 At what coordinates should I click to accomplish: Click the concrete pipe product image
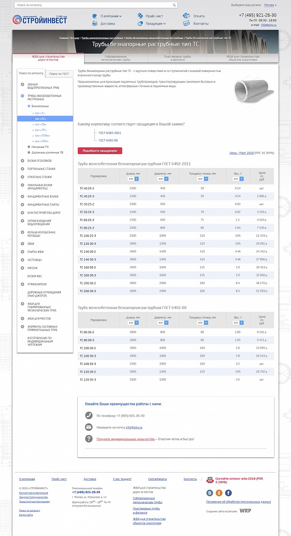click(x=253, y=91)
